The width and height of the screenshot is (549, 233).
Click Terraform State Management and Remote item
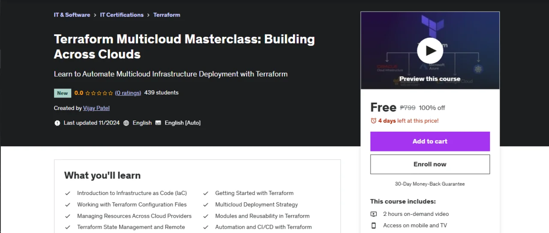131,227
